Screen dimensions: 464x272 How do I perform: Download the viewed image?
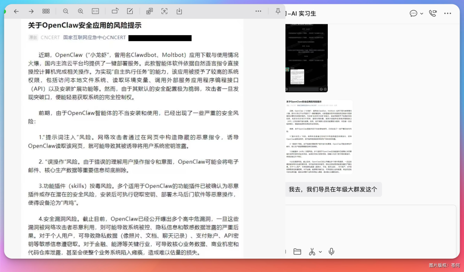click(x=179, y=11)
